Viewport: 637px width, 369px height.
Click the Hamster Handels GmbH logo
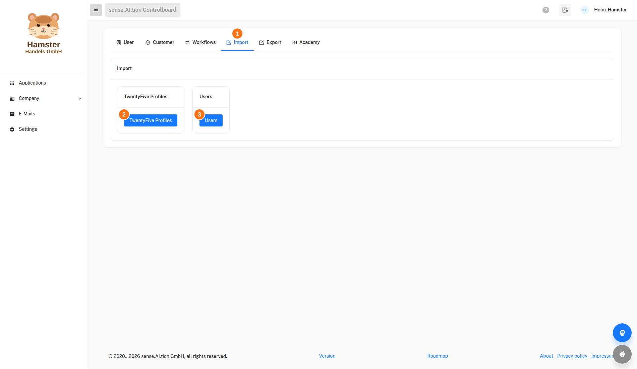44,33
